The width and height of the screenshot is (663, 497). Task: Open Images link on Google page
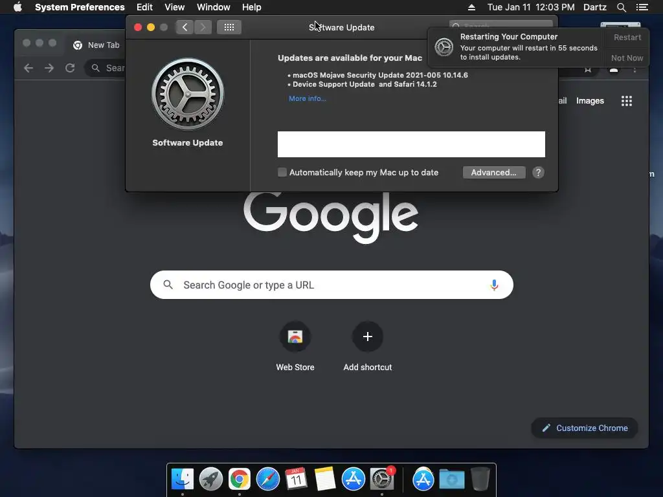pyautogui.click(x=590, y=100)
